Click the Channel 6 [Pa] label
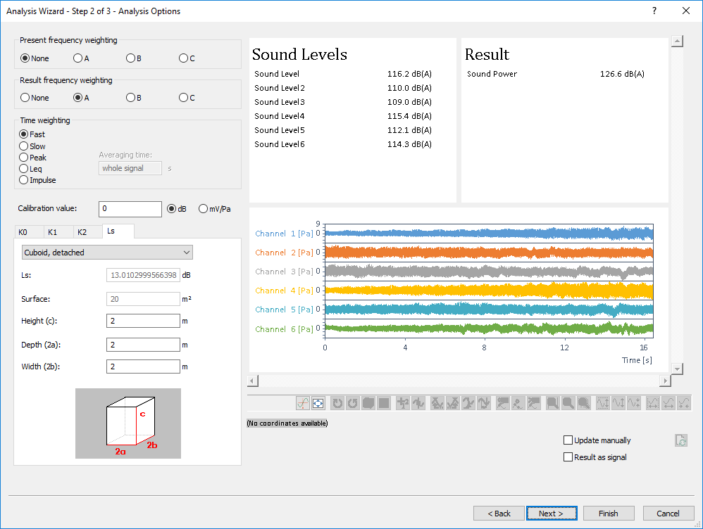Image resolution: width=703 pixels, height=529 pixels. [x=285, y=329]
